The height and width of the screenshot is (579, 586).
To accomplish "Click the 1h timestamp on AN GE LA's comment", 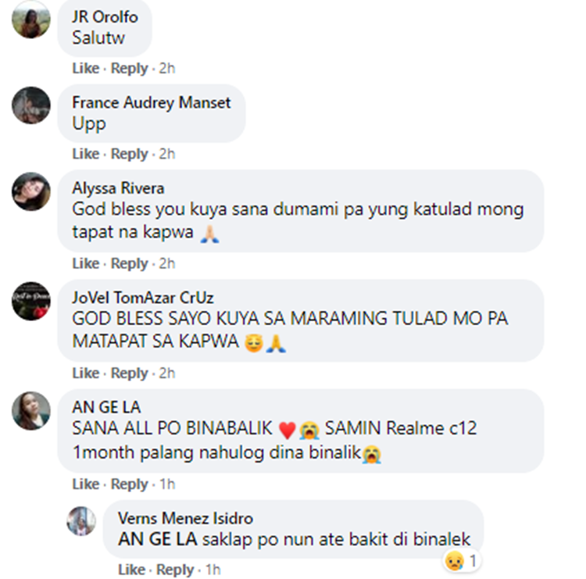I will pos(167,484).
